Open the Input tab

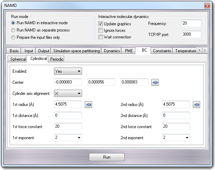pyautogui.click(x=28, y=51)
